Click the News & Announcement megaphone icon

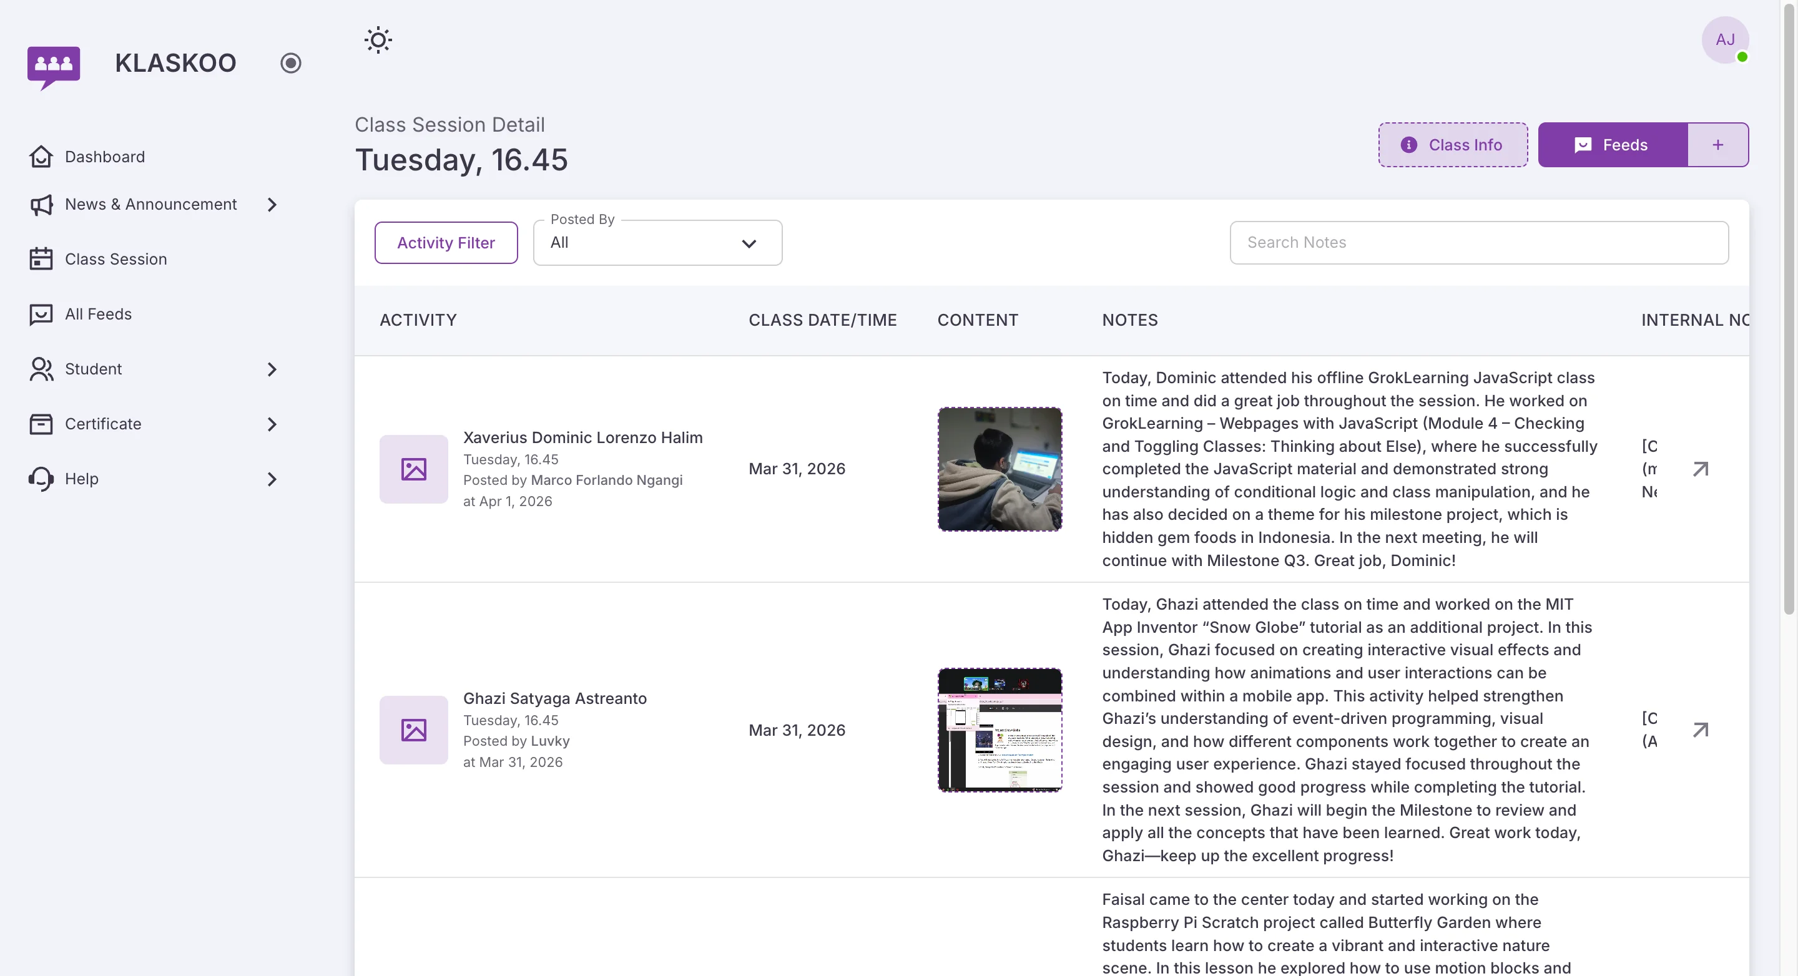tap(41, 205)
